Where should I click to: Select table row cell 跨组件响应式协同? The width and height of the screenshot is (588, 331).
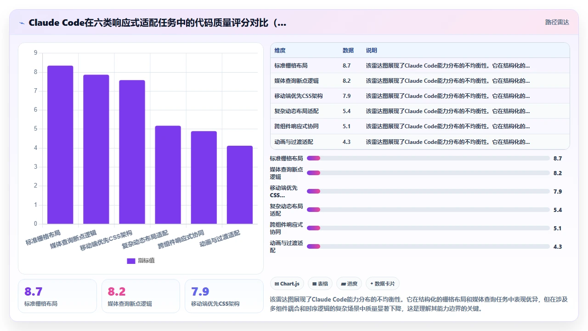pos(296,126)
